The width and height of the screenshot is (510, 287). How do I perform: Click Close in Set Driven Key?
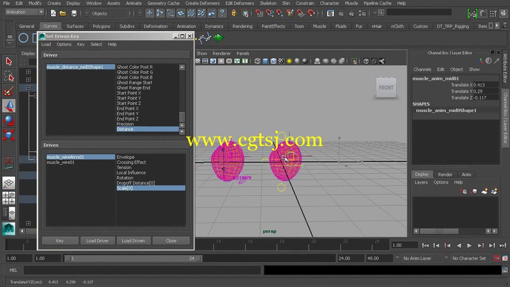pyautogui.click(x=171, y=241)
